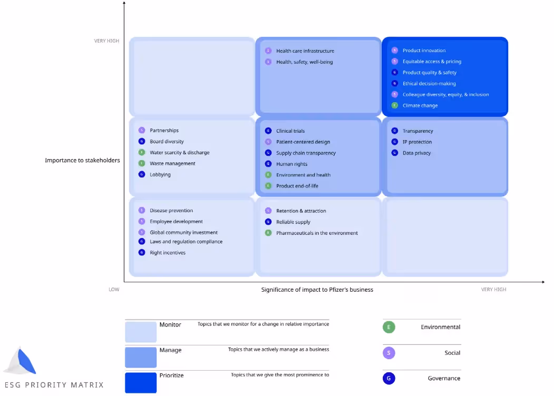
Task: Click the Monitor legend label
Action: [170, 324]
